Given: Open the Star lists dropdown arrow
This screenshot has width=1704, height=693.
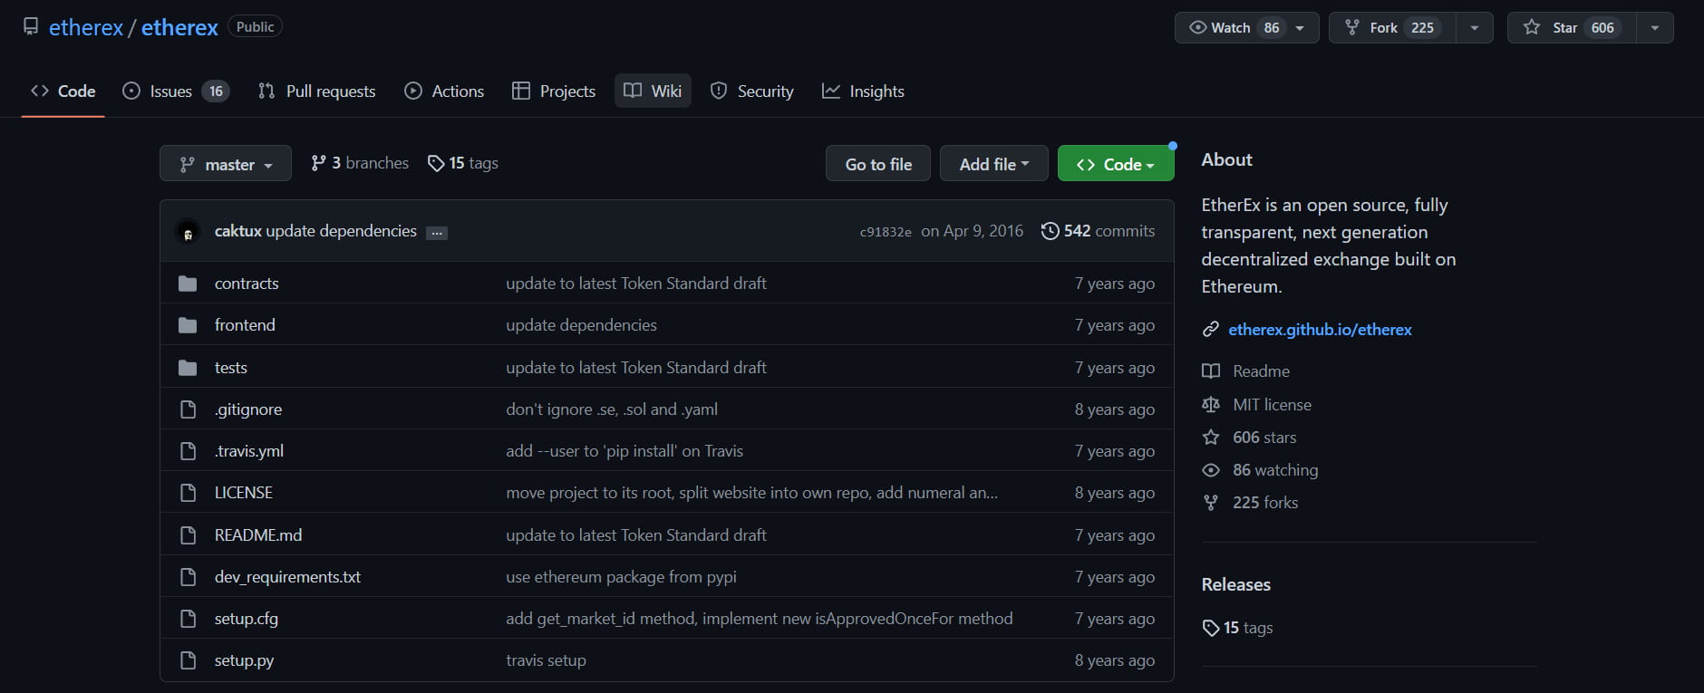Looking at the screenshot, I should 1655,27.
